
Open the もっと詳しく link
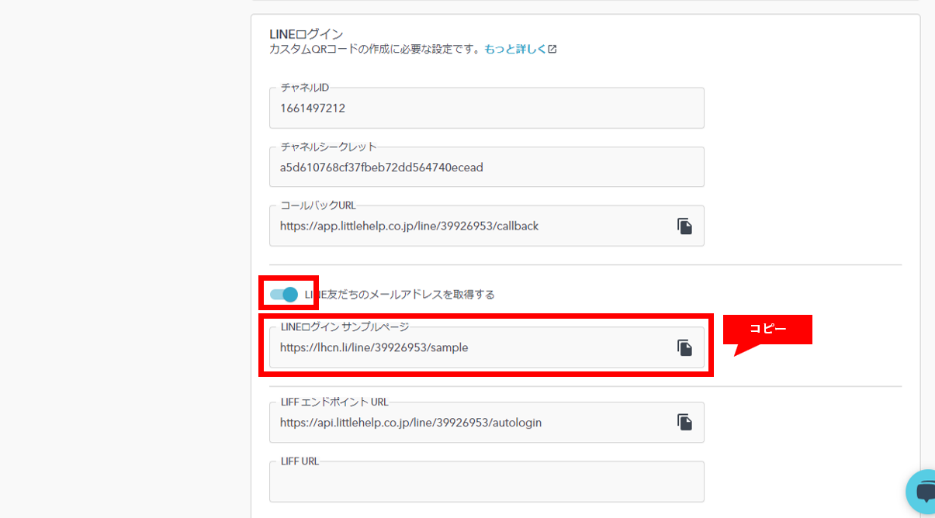tap(514, 49)
